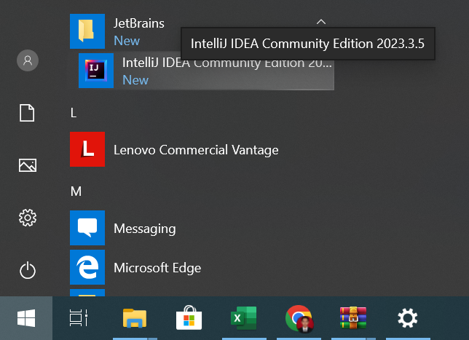Open Task View on the taskbar

tap(79, 318)
